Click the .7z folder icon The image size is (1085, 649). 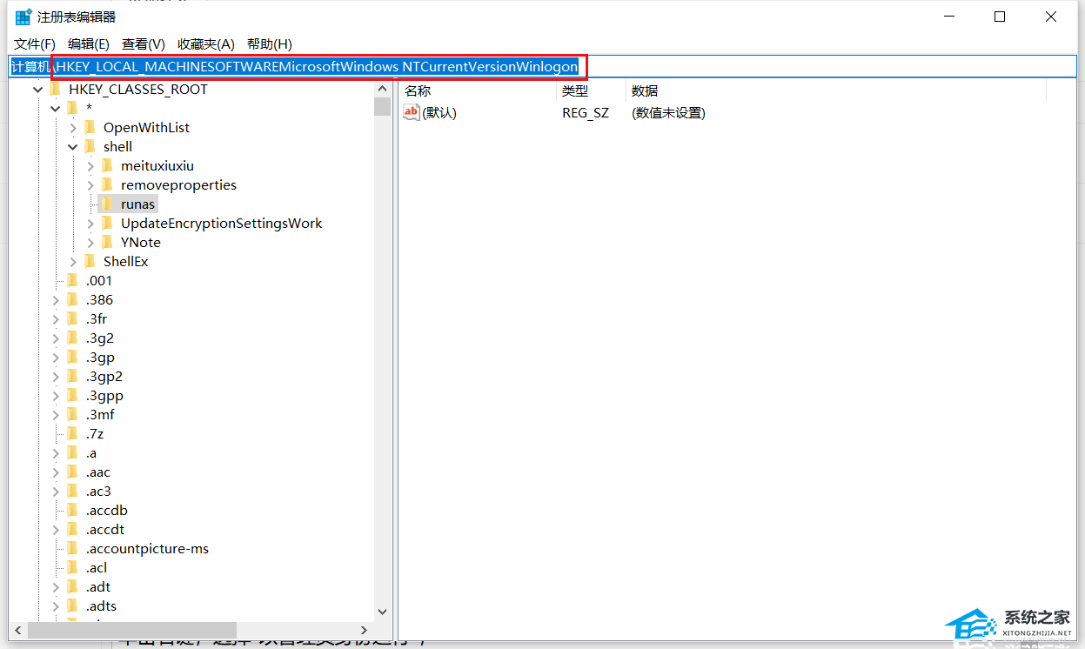click(x=72, y=433)
